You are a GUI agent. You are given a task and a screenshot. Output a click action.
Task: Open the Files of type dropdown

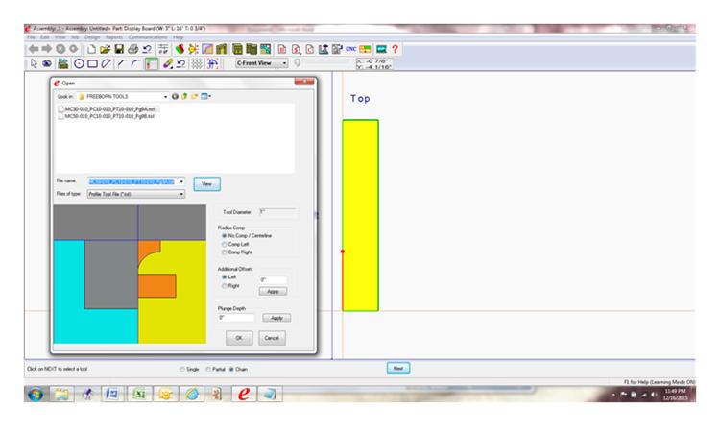point(181,193)
